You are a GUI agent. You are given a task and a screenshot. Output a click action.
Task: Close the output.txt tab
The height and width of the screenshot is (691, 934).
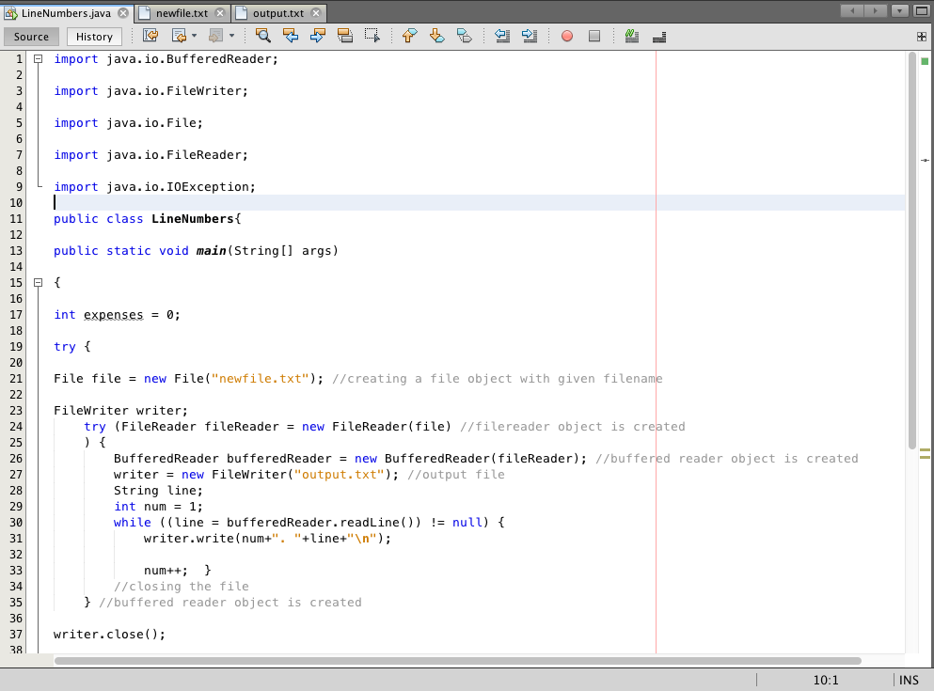click(x=316, y=13)
